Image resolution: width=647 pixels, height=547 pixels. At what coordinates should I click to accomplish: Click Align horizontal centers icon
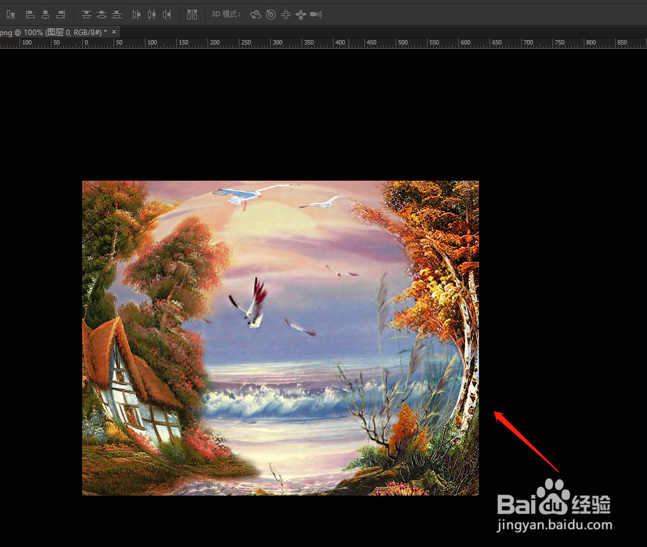[x=45, y=14]
